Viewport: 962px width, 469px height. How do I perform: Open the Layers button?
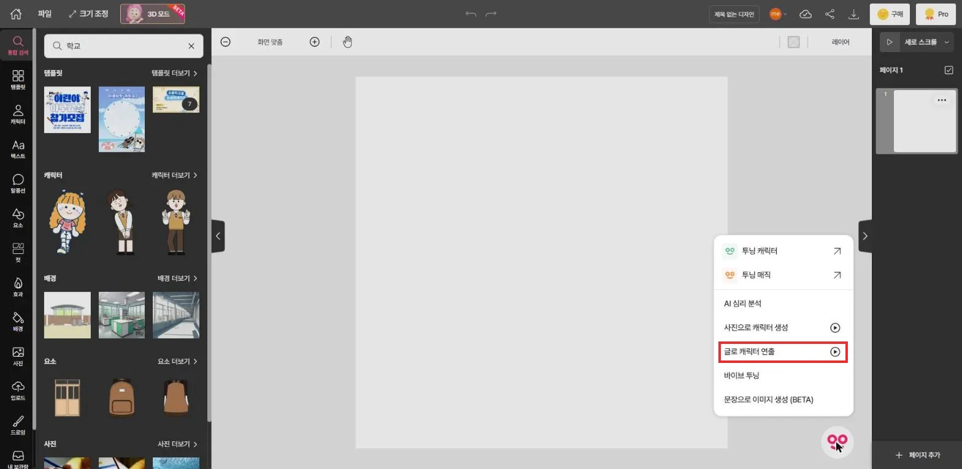point(841,42)
